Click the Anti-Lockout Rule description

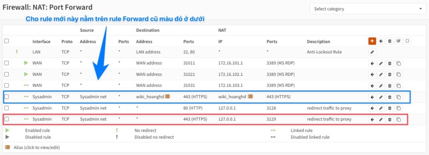point(324,52)
